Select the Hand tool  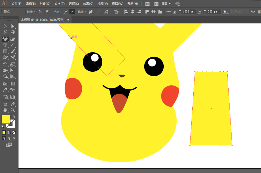pyautogui.click(x=5, y=110)
